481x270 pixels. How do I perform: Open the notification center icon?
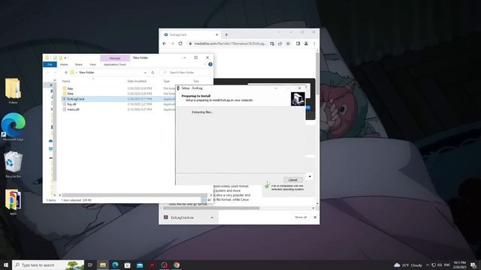tap(473, 265)
